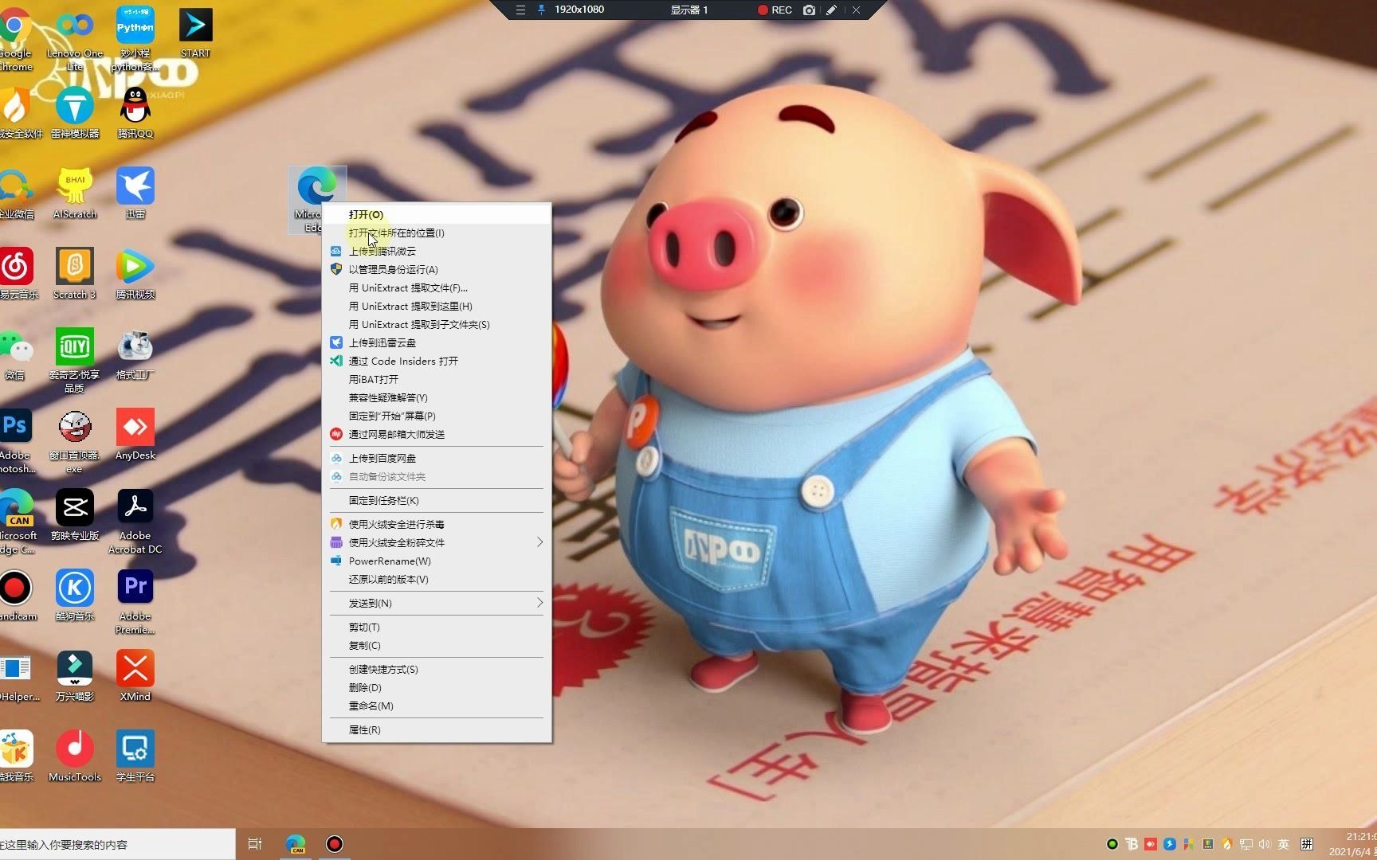Choose 固定到任务栏(K)
Viewport: 1377px width, 860px height.
pyautogui.click(x=436, y=500)
